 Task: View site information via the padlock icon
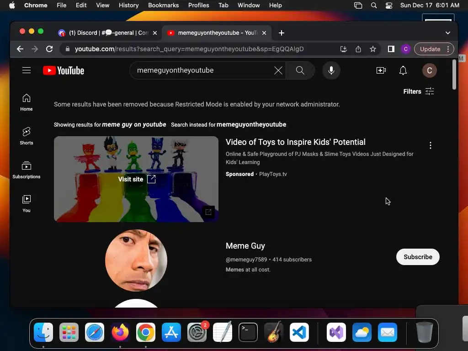coord(68,49)
